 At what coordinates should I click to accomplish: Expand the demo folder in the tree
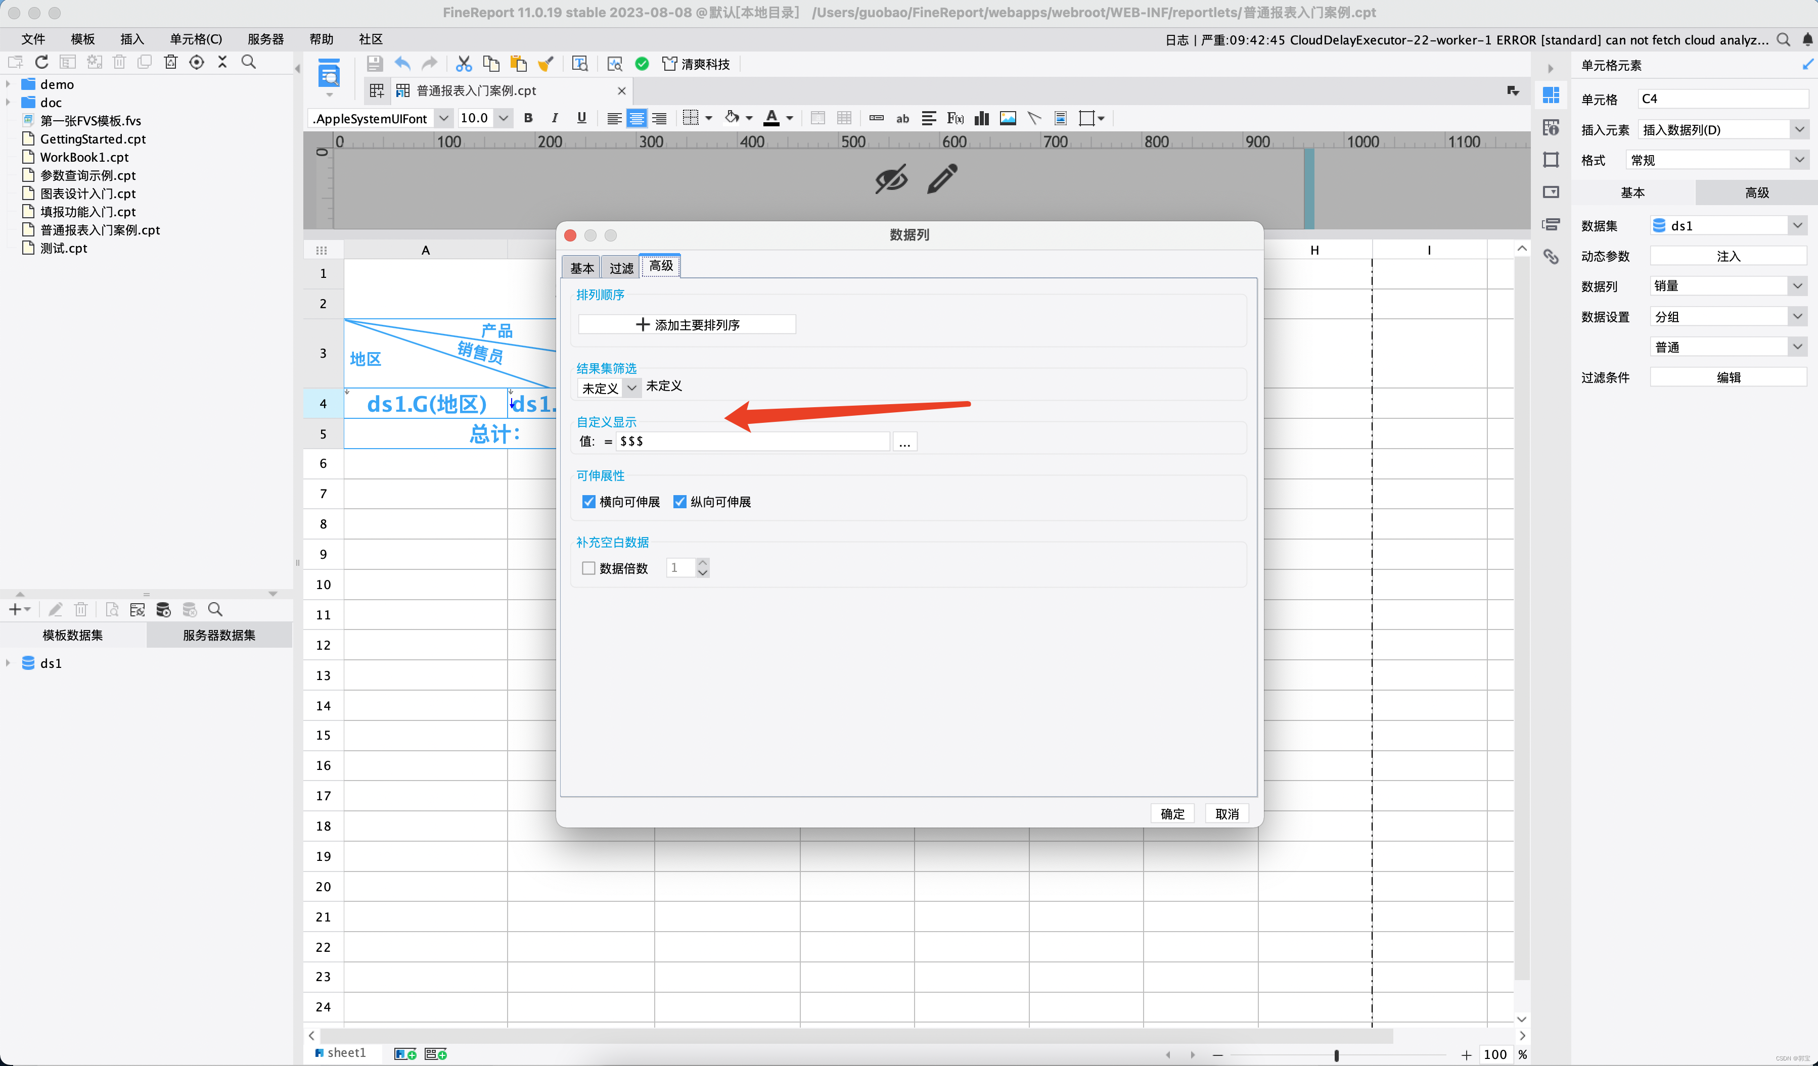click(8, 84)
